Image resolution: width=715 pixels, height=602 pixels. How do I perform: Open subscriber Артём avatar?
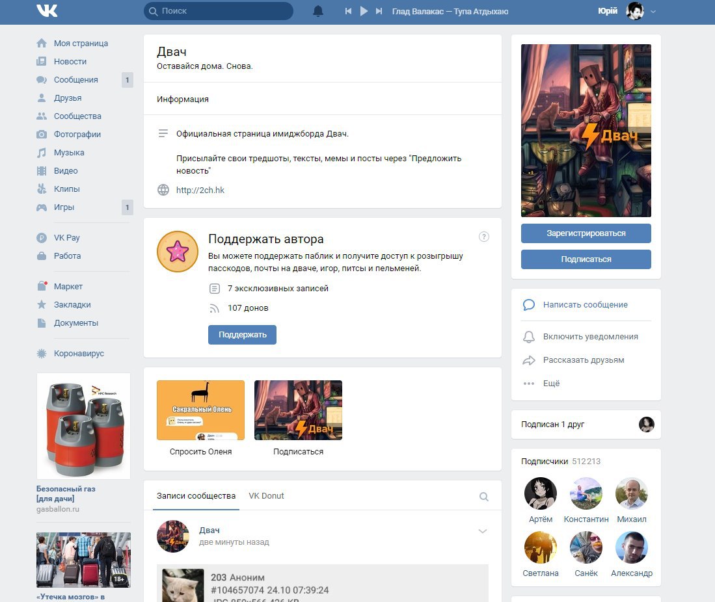[x=541, y=493]
